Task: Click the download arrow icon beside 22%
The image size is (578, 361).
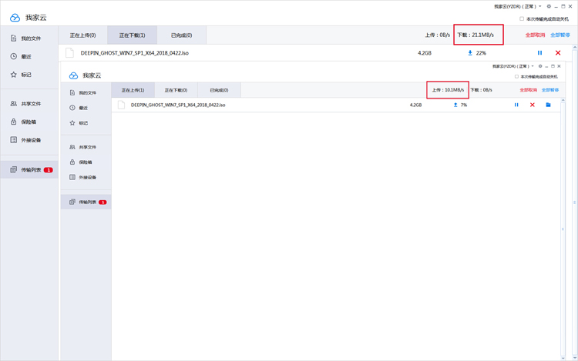Action: [470, 53]
